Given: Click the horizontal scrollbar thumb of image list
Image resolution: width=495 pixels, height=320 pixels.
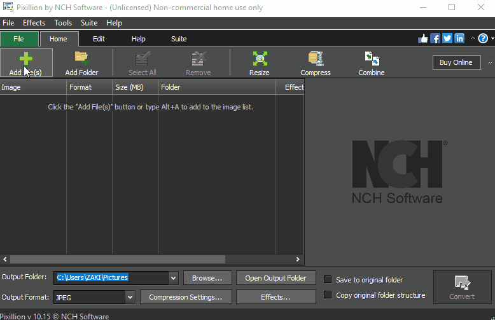Looking at the screenshot, I should 118,260.
